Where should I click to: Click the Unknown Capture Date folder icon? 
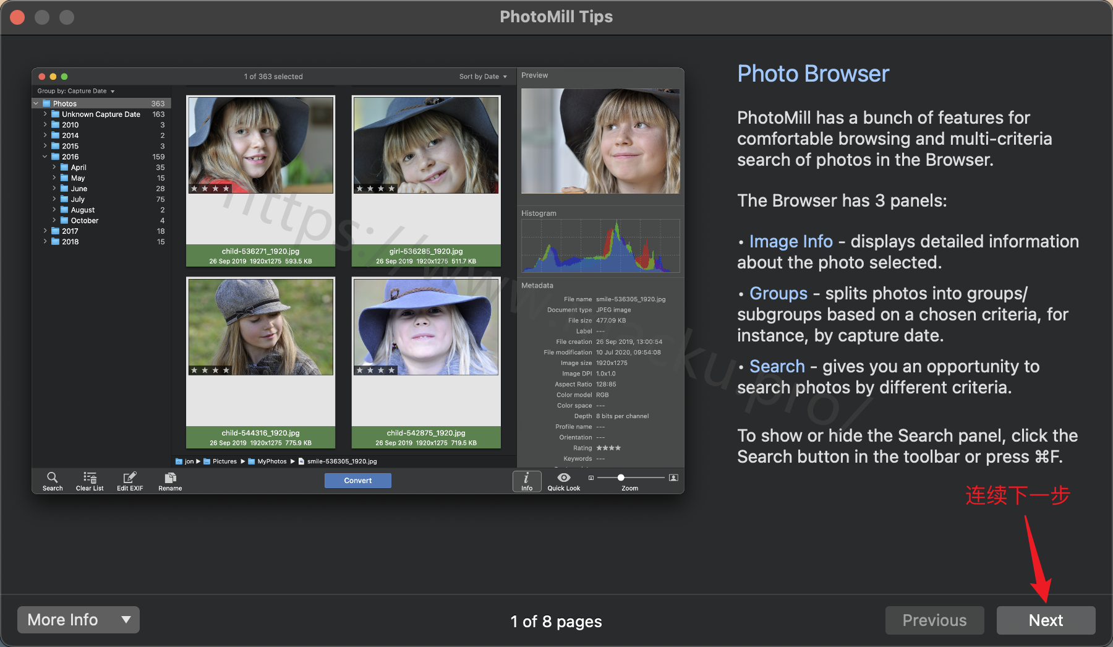coord(55,114)
